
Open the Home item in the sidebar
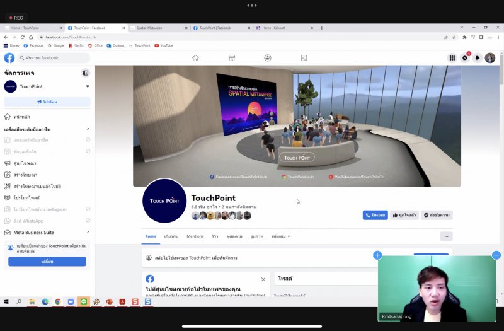click(47, 117)
